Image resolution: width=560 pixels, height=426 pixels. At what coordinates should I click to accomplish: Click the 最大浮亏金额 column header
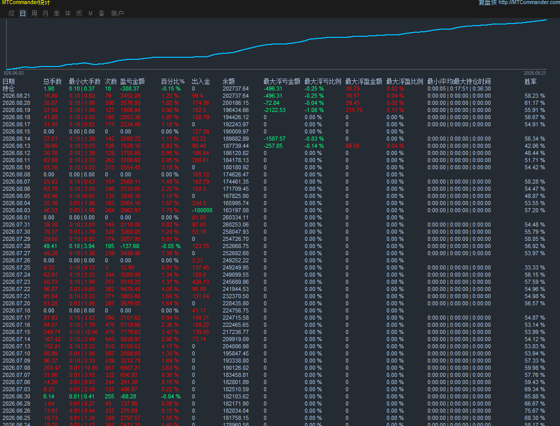(x=282, y=81)
